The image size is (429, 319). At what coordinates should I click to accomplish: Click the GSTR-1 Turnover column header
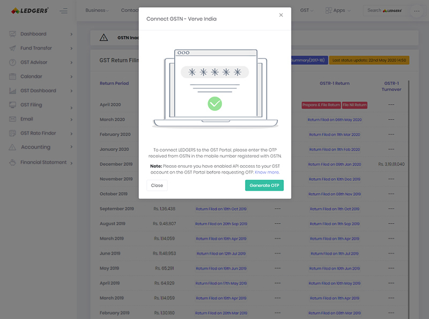(x=391, y=86)
